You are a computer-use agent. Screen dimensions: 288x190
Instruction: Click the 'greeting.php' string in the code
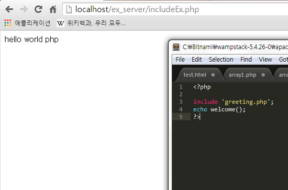(x=246, y=102)
